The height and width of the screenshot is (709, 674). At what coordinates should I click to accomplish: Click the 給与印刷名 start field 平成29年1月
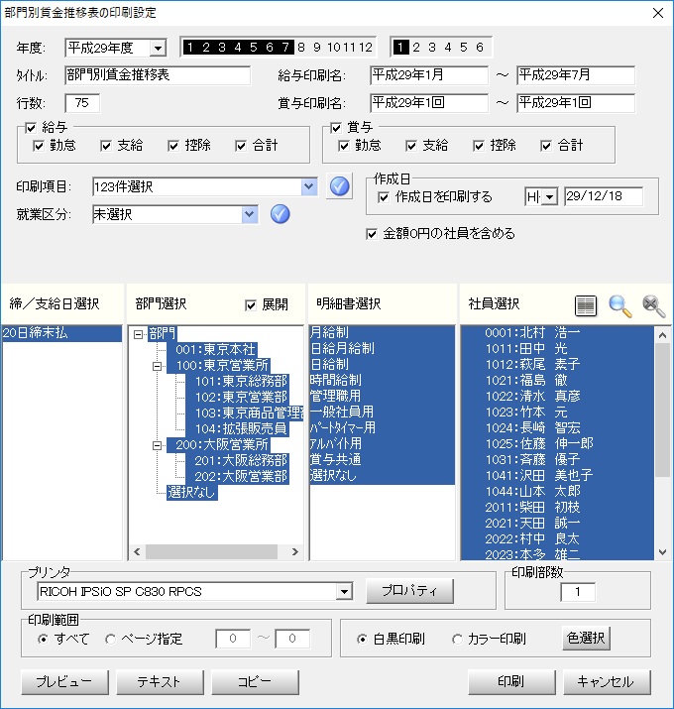(x=429, y=75)
